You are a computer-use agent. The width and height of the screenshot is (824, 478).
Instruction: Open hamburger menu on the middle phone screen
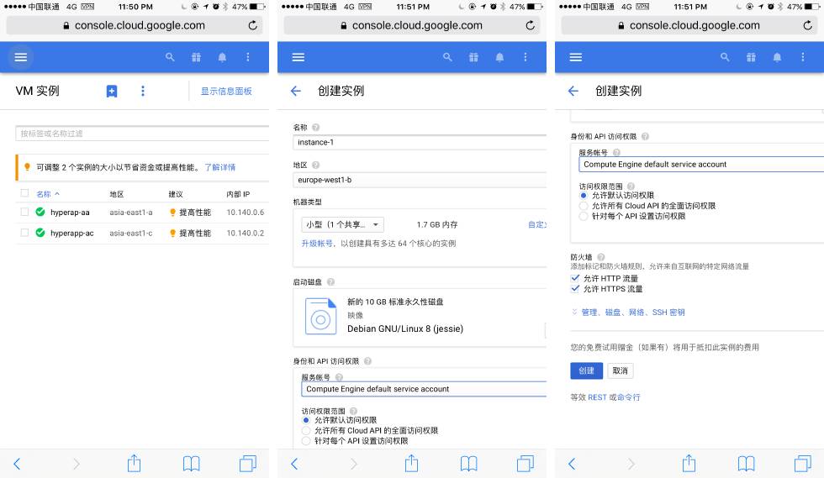tap(298, 57)
